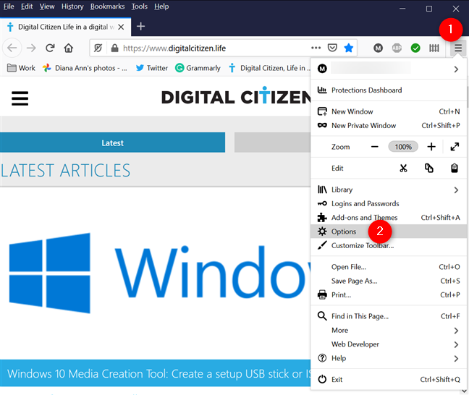Open Options from the menu

(x=389, y=232)
